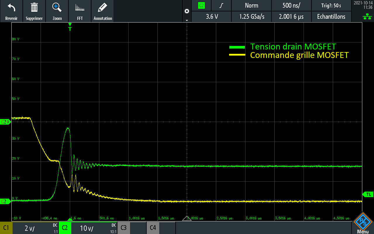Select the Annotation pencil tool
Screen dimensions: 374x234
[x=103, y=7]
